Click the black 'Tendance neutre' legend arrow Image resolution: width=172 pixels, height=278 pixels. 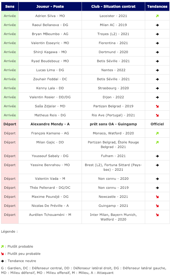[x=3, y=261]
